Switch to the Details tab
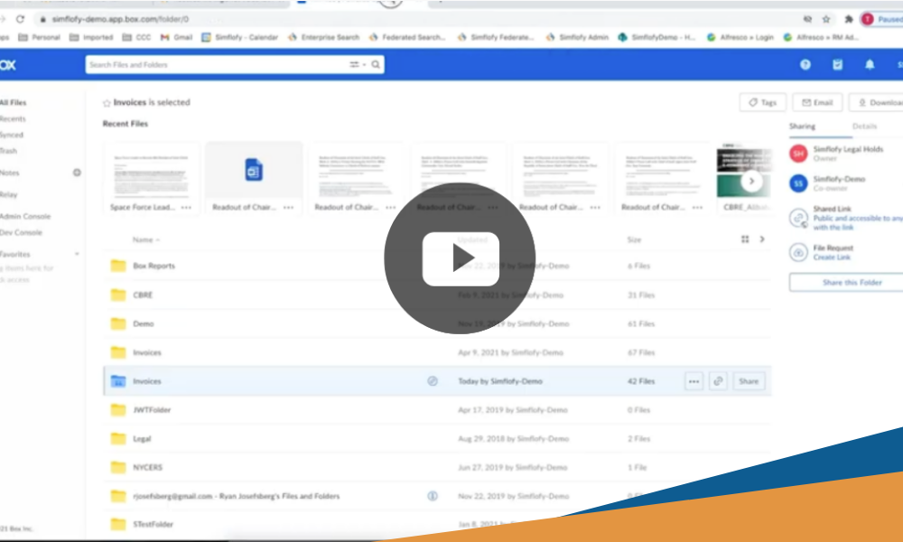This screenshot has height=542, width=903. [864, 126]
